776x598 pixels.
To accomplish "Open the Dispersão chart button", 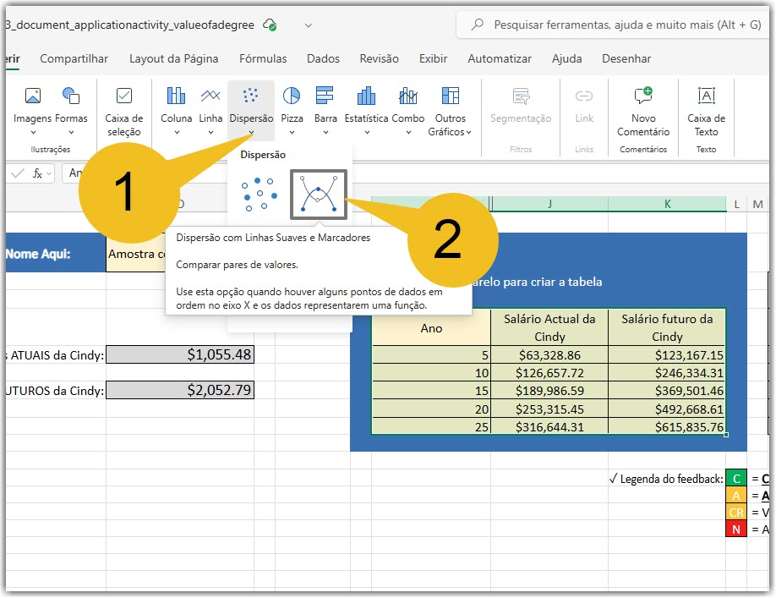I will pyautogui.click(x=251, y=110).
